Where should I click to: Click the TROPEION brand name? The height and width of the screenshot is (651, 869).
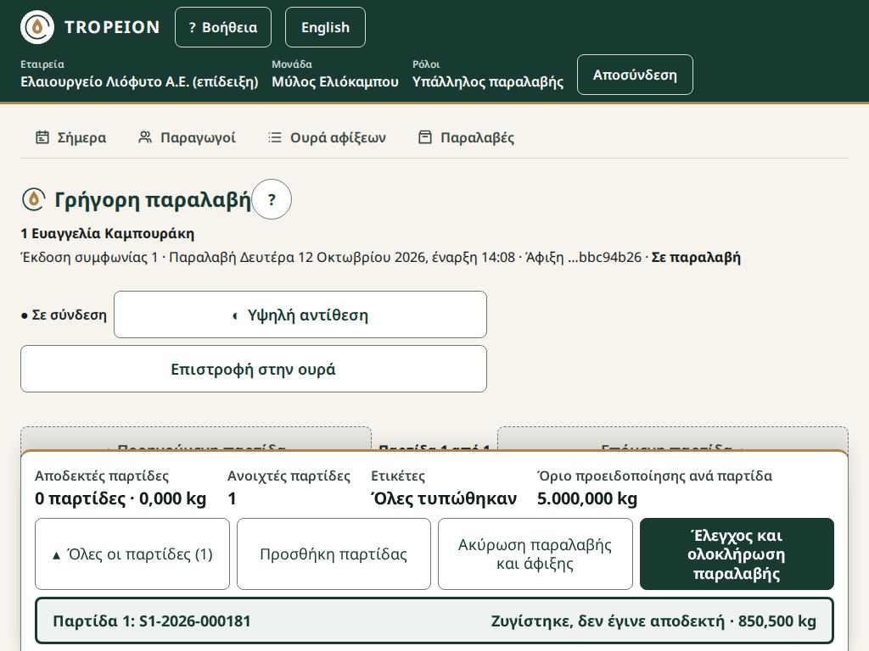click(113, 27)
